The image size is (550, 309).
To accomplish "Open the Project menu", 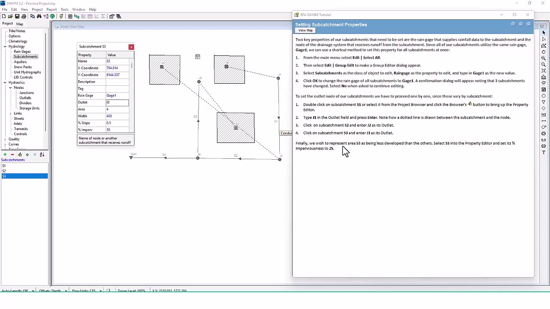I will click(37, 9).
